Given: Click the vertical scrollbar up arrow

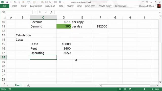Looking at the screenshot, I should (160, 17).
